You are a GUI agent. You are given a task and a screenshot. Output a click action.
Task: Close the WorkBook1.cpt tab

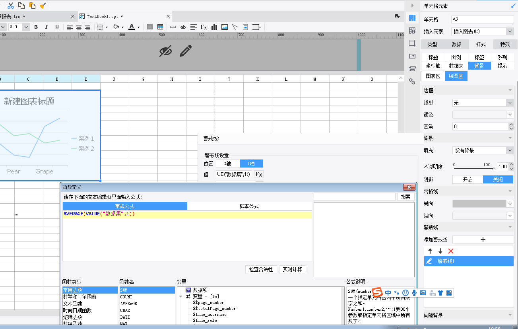pyautogui.click(x=168, y=16)
